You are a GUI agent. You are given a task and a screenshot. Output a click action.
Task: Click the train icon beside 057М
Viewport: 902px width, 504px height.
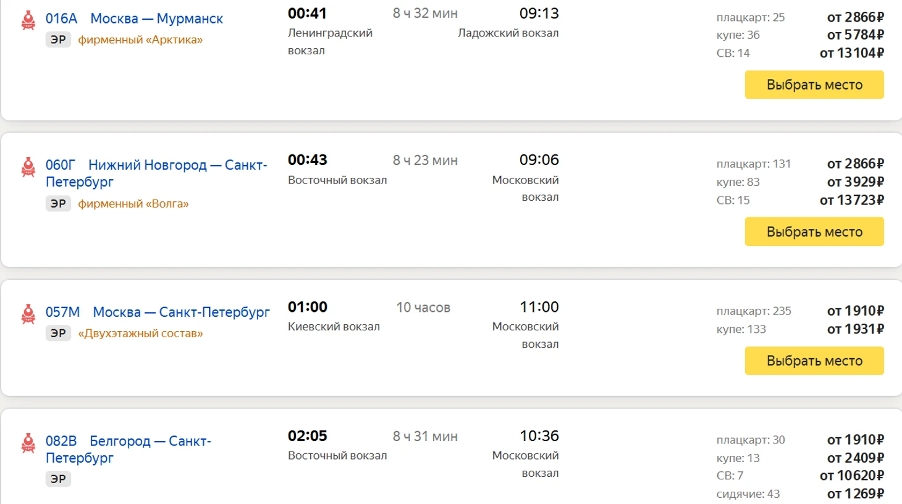[x=28, y=314]
